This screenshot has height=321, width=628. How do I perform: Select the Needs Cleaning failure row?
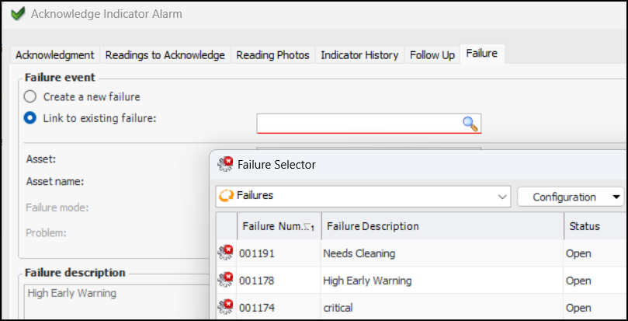[x=359, y=253]
